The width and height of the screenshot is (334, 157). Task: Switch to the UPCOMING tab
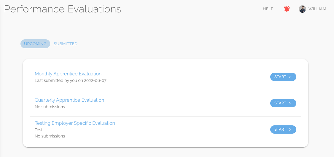pos(35,44)
